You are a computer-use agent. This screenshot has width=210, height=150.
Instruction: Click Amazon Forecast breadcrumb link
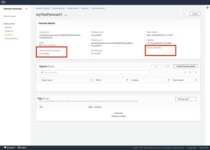(43, 8)
